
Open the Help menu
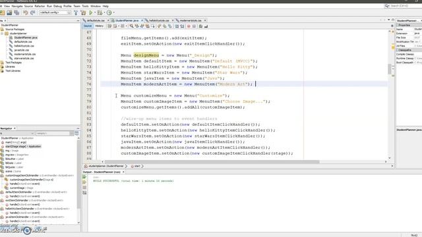click(105, 6)
